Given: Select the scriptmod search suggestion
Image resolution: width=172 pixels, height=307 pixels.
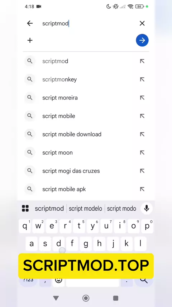Looking at the screenshot, I should (86, 61).
